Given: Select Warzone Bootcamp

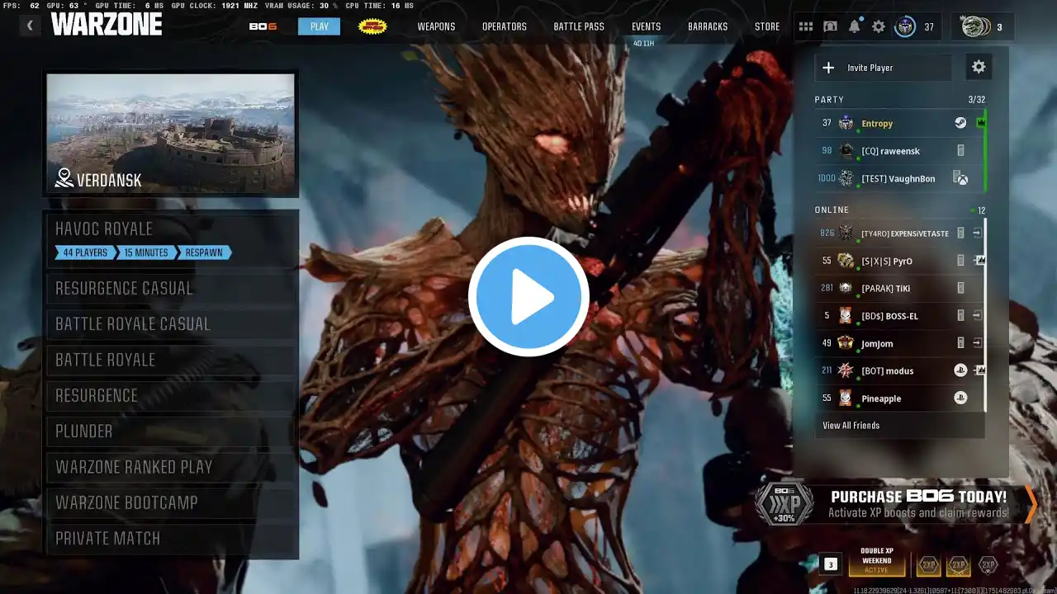Looking at the screenshot, I should (x=172, y=502).
